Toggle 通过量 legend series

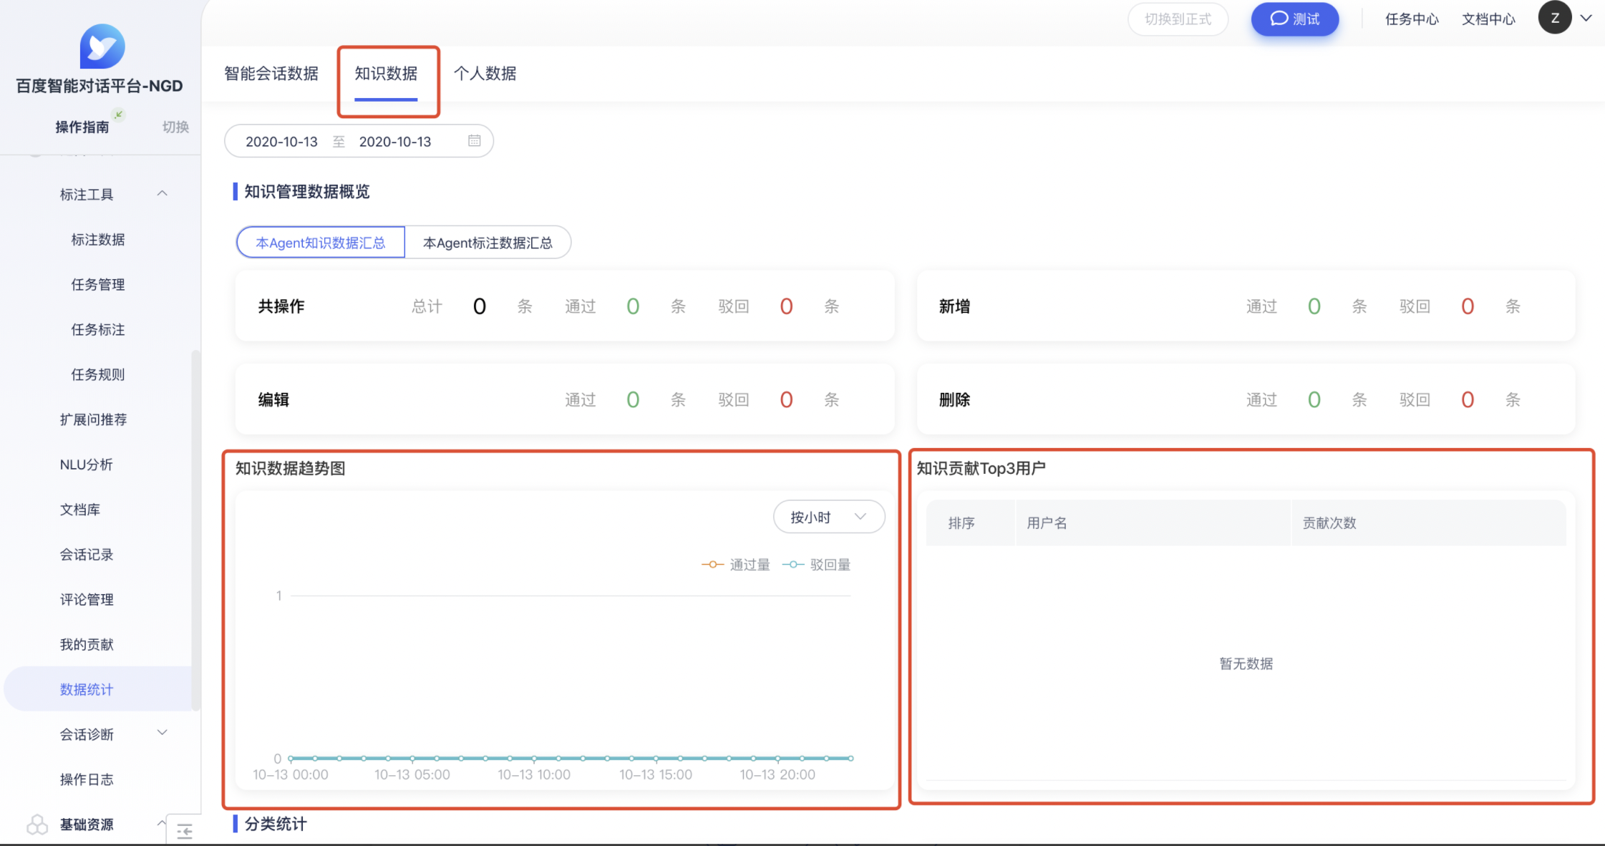(x=736, y=565)
